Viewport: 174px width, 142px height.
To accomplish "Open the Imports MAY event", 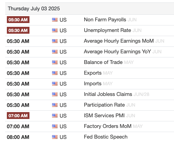I will 98,84.
